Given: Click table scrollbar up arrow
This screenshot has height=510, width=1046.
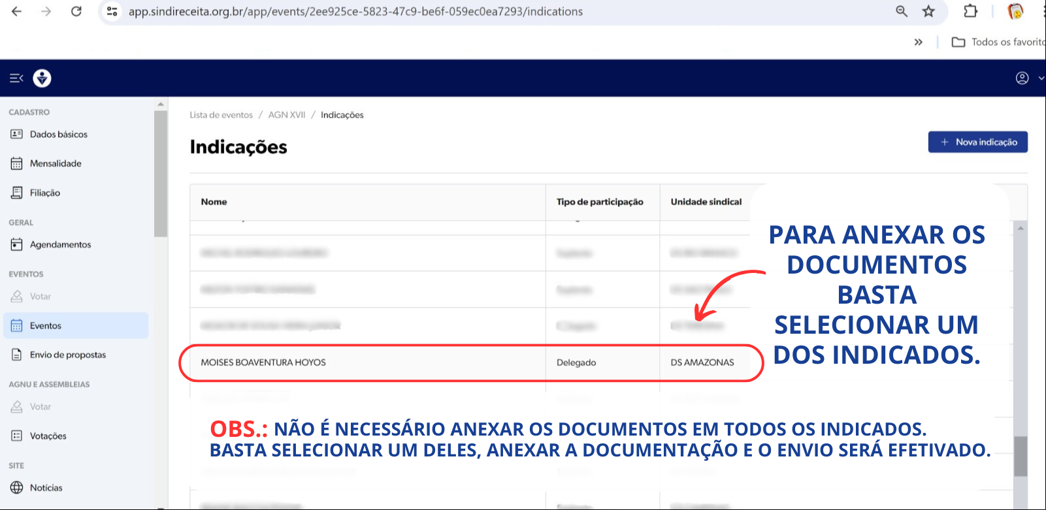Looking at the screenshot, I should (1021, 228).
